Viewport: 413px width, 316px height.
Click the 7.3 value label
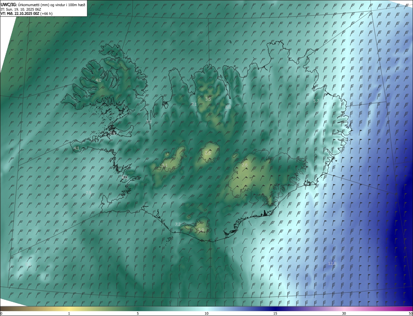pyautogui.click(x=149, y=122)
